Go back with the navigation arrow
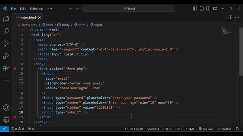Image resolution: width=243 pixels, height=136 pixels. (x=70, y=9)
